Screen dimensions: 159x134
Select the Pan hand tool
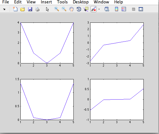[x=71, y=9]
